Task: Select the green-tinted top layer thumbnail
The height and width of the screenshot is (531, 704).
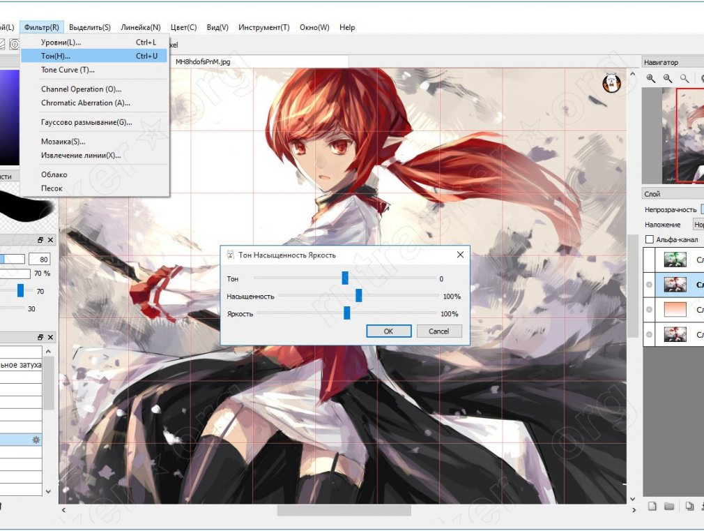Action: (675, 260)
